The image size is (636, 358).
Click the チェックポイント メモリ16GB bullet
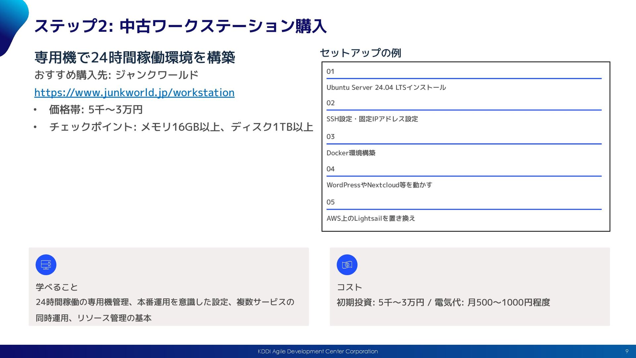click(181, 127)
